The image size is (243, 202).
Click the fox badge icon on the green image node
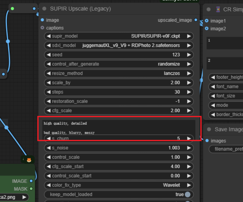(29, 159)
